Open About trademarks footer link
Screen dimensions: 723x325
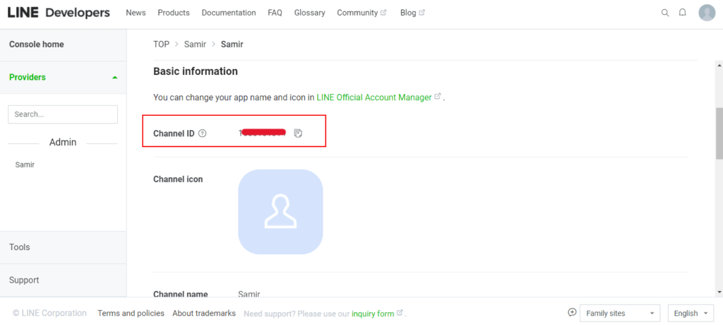(x=204, y=313)
